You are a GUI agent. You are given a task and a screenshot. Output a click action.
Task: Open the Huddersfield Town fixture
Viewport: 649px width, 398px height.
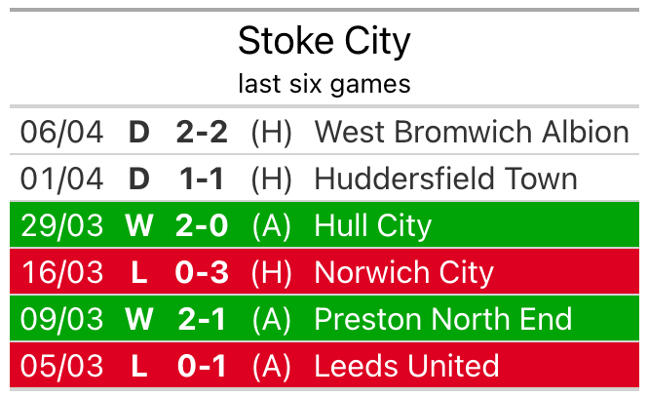pos(324,179)
